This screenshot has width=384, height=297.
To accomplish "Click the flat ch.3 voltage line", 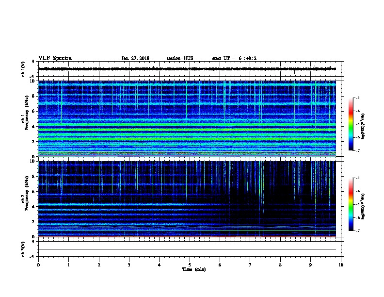I will tap(187, 249).
